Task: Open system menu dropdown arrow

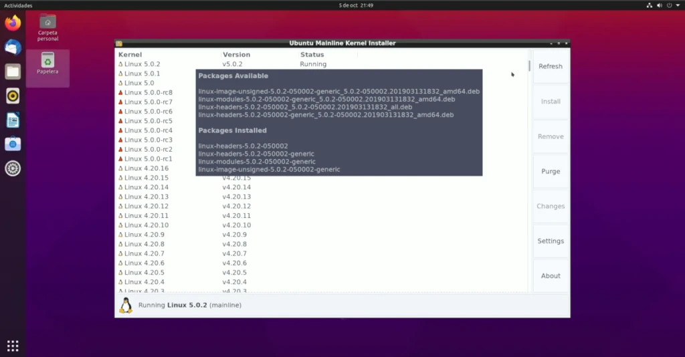Action: pyautogui.click(x=678, y=5)
